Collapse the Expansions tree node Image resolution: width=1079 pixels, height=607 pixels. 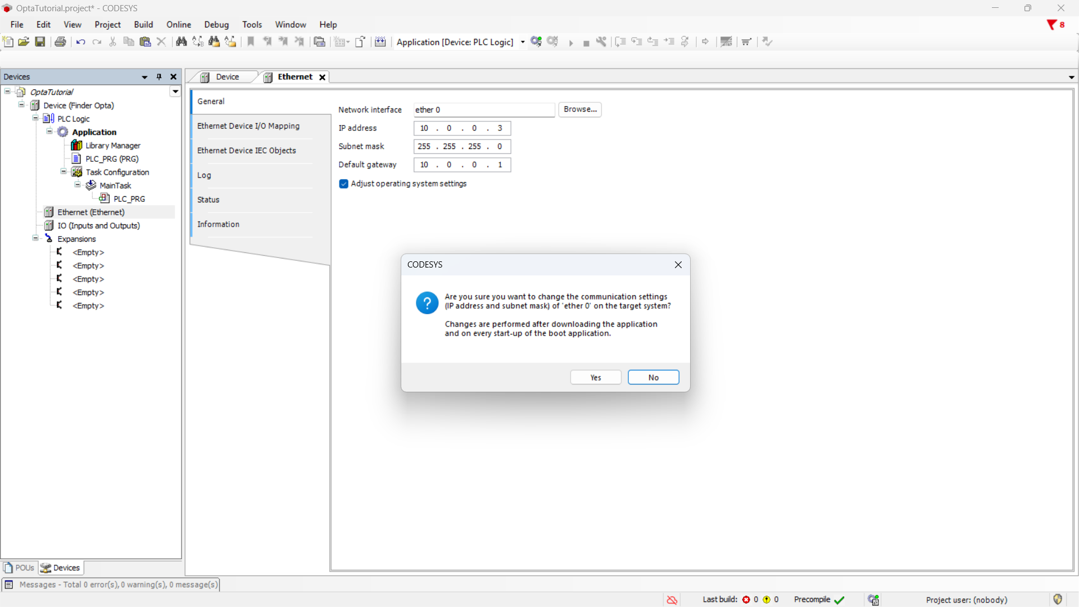coord(35,239)
